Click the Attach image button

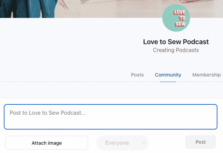coord(47,143)
